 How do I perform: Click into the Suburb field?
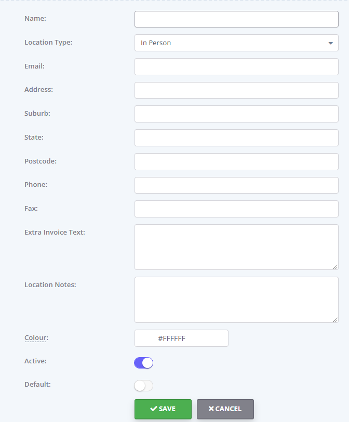point(236,114)
